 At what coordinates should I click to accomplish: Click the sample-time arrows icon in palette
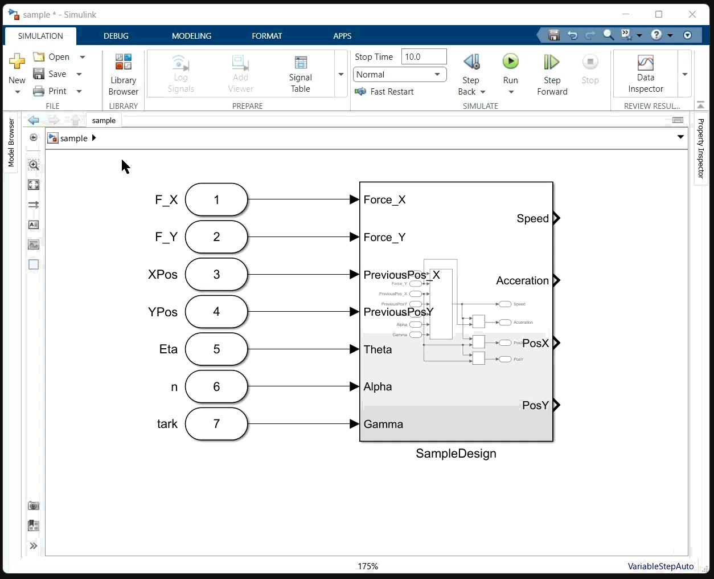coord(34,205)
